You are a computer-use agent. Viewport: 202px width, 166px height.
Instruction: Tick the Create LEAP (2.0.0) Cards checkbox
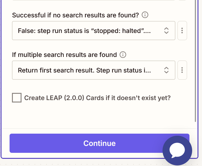17,98
